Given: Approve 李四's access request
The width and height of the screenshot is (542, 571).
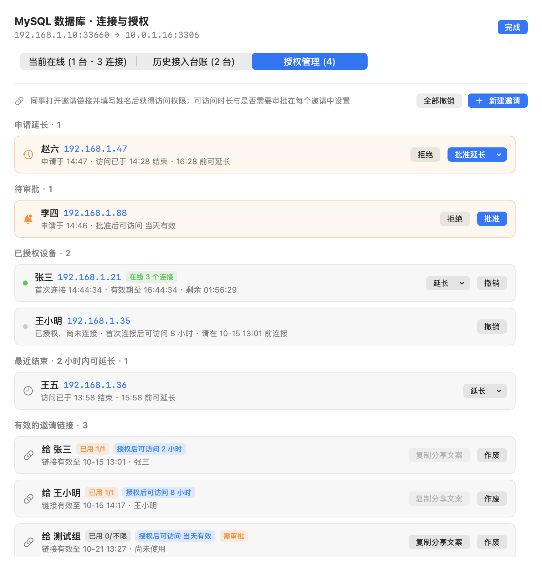Looking at the screenshot, I should (492, 219).
